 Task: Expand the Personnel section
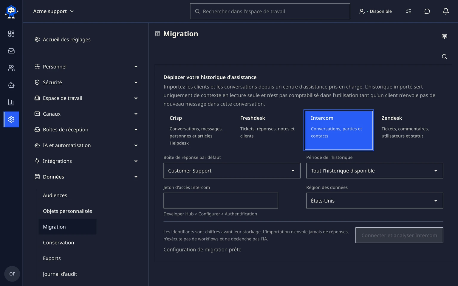tap(86, 67)
